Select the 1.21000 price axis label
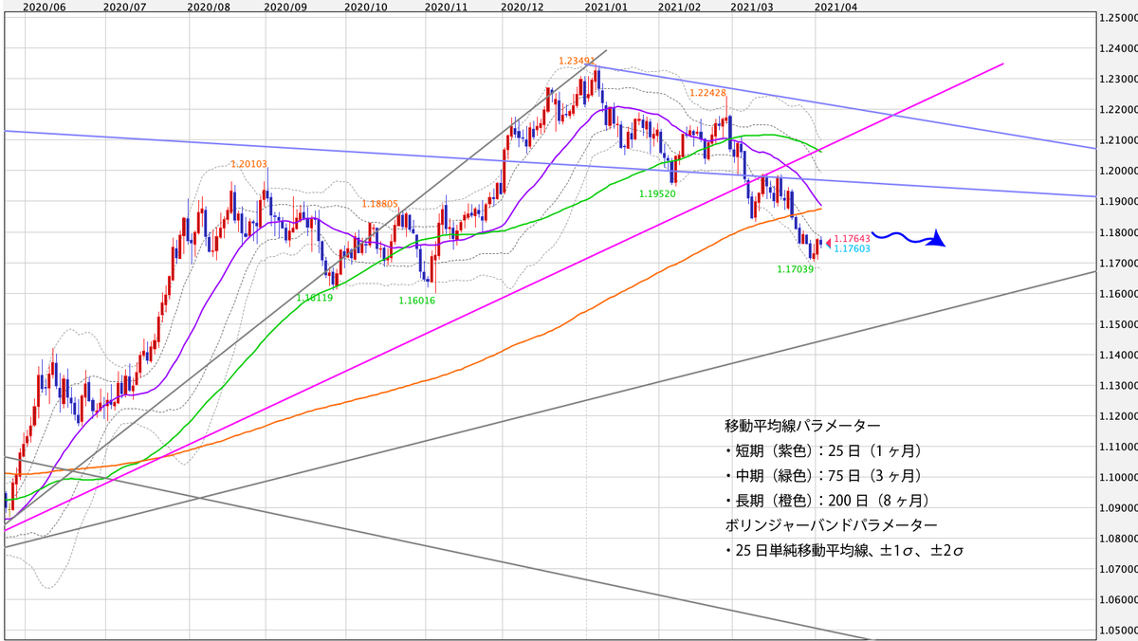 pos(1117,140)
